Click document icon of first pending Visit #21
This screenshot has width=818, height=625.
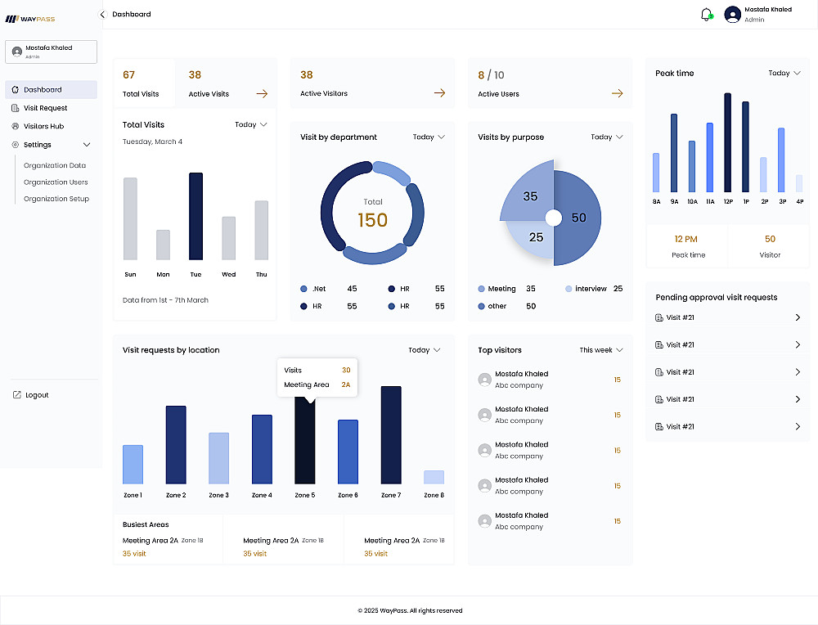pos(658,317)
